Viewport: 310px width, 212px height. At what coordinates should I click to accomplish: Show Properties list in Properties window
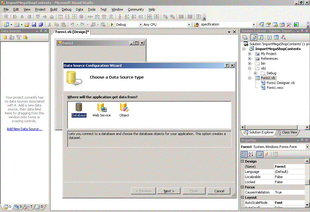click(x=260, y=154)
